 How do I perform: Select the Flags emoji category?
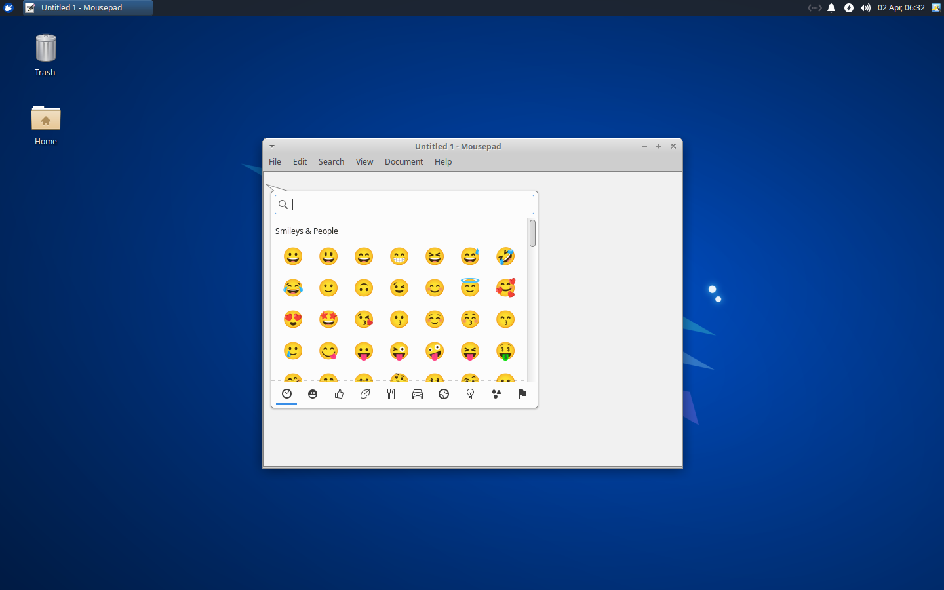pos(522,394)
